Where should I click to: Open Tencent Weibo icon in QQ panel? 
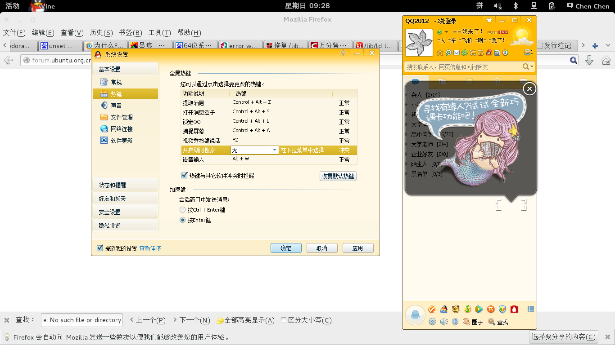pyautogui.click(x=448, y=53)
